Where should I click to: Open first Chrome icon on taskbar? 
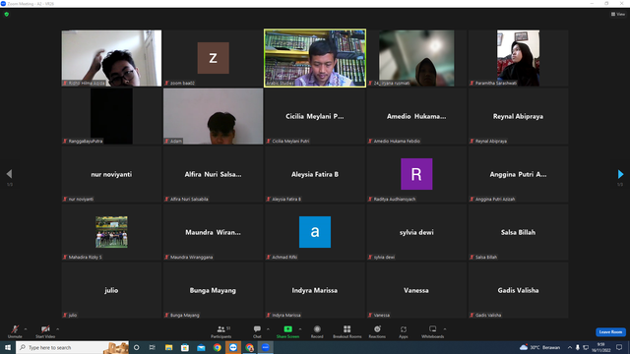[217, 347]
